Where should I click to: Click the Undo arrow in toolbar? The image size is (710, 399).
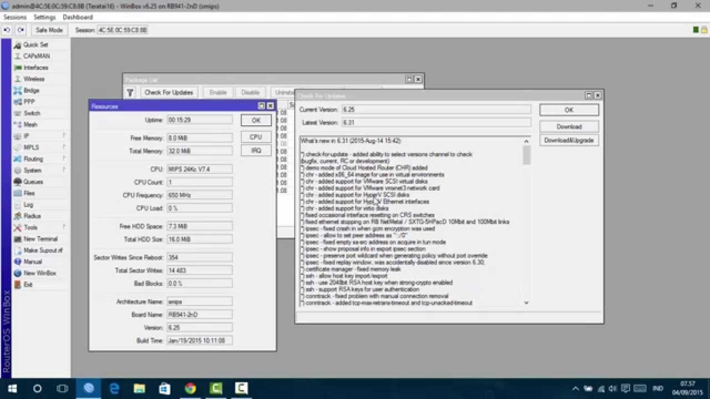click(x=7, y=30)
